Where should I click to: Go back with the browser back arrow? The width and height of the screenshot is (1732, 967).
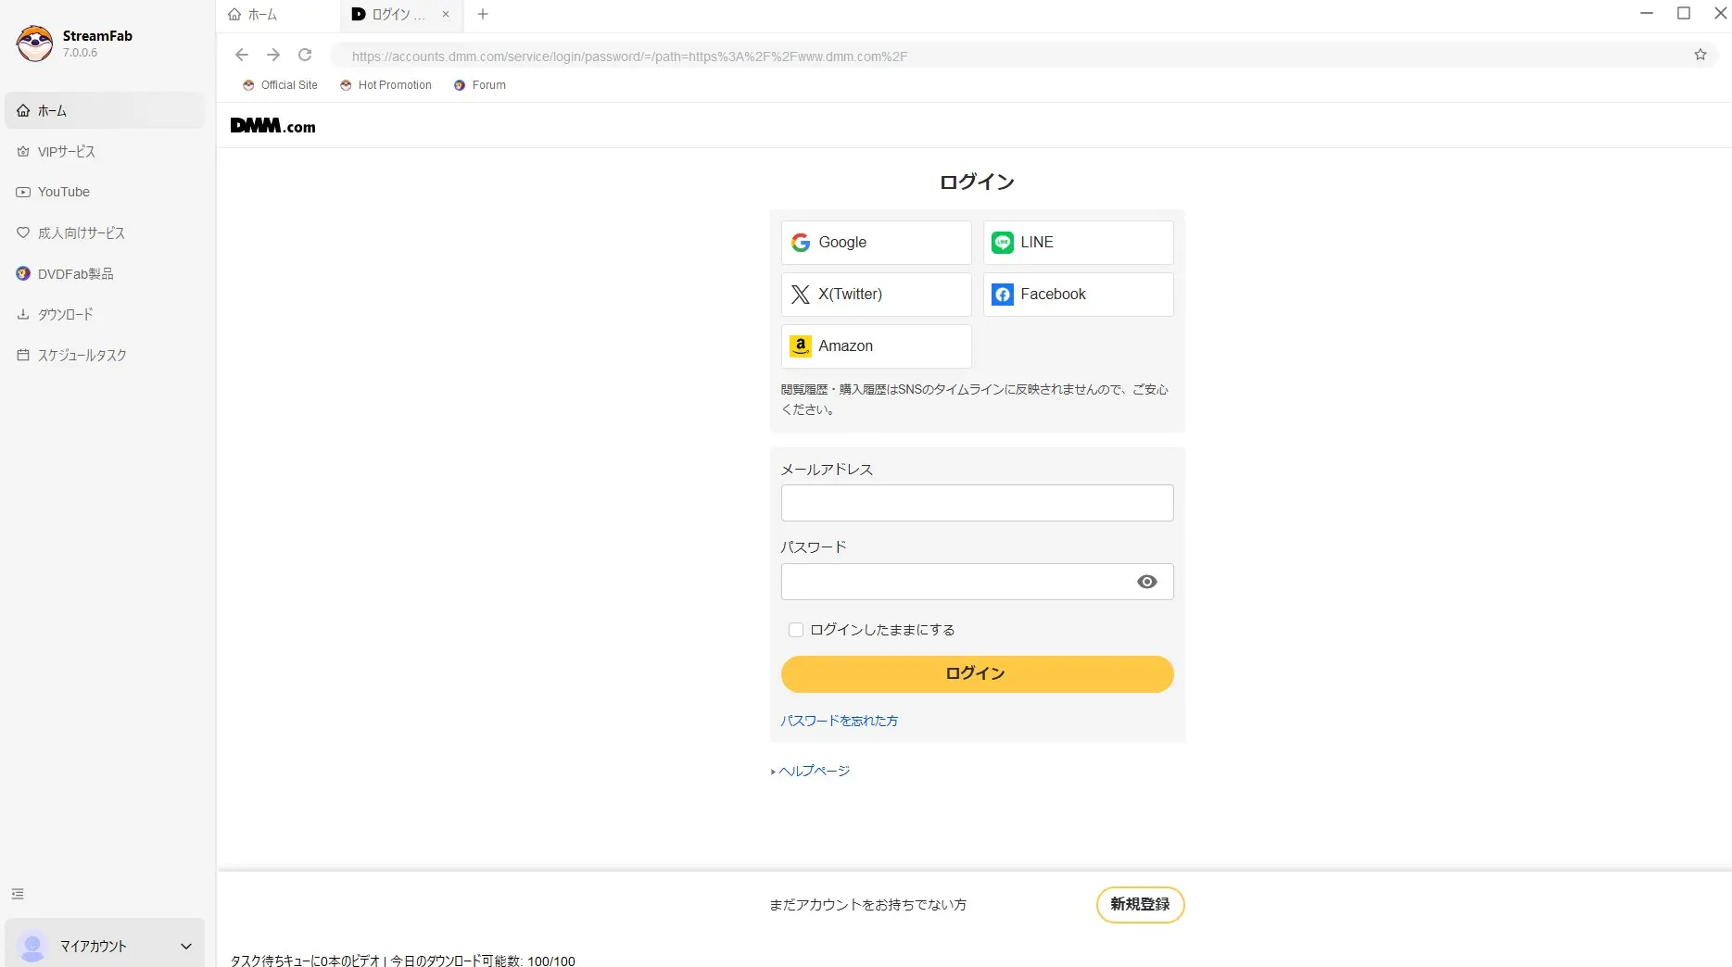[x=242, y=55]
